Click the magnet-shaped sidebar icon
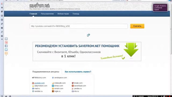 point(2,16)
